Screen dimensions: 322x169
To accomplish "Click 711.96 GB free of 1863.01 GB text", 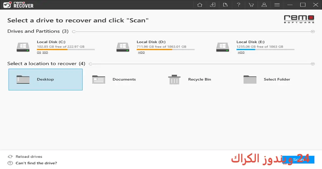I will coord(161,46).
